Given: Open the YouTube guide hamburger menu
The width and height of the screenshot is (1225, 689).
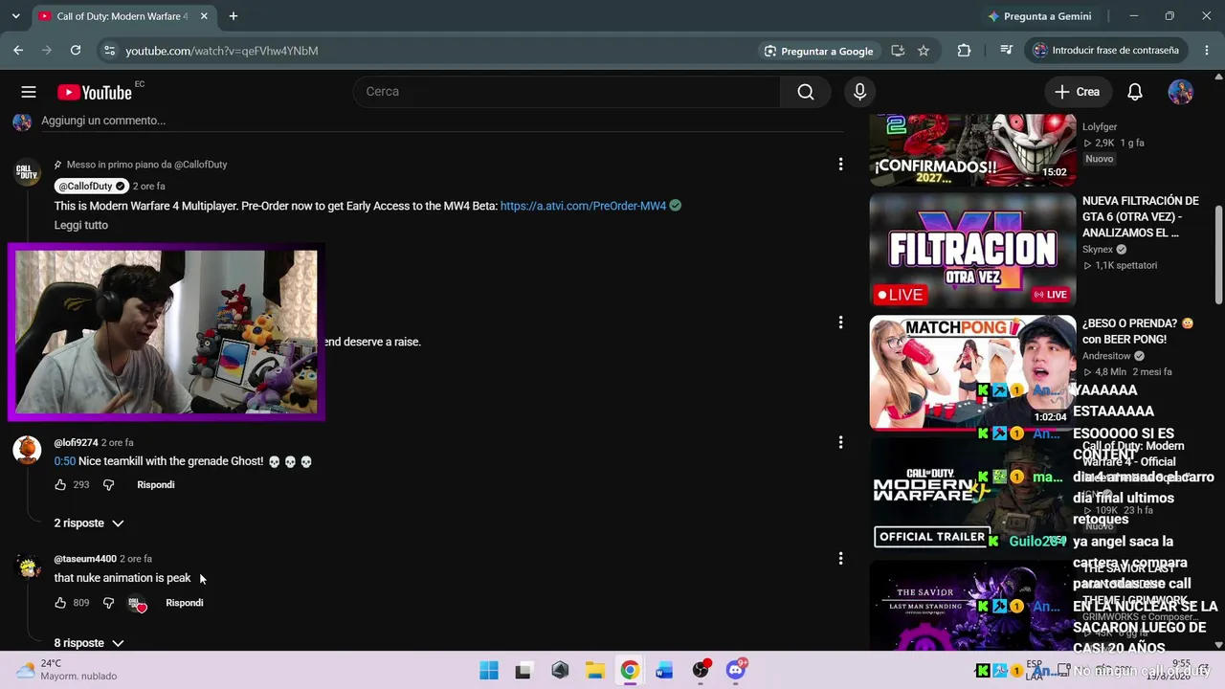Looking at the screenshot, I should coord(29,92).
